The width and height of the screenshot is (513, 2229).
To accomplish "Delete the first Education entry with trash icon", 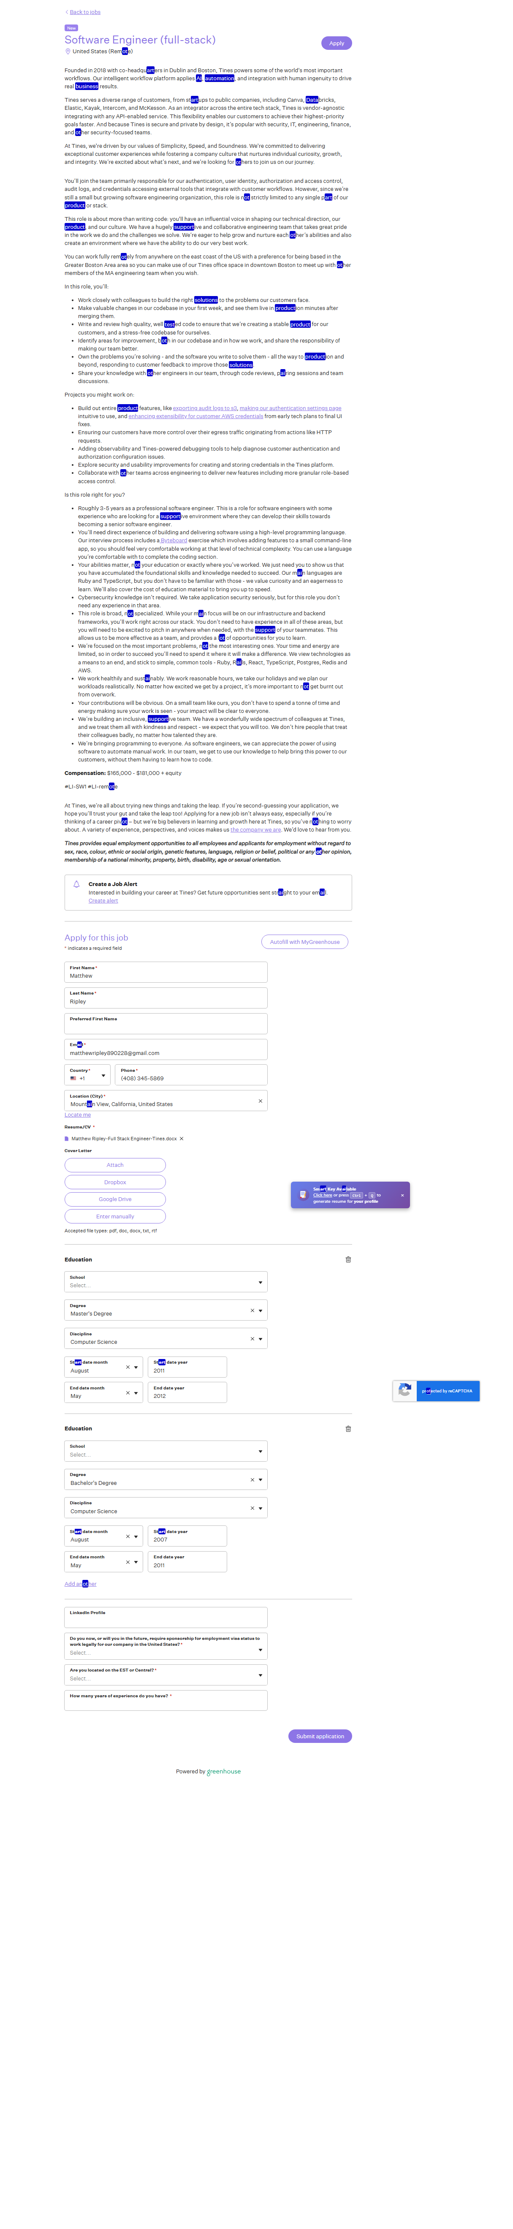I will point(348,1259).
